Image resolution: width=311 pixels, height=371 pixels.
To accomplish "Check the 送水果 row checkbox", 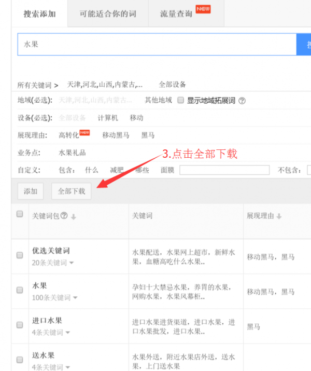I will [20, 360].
